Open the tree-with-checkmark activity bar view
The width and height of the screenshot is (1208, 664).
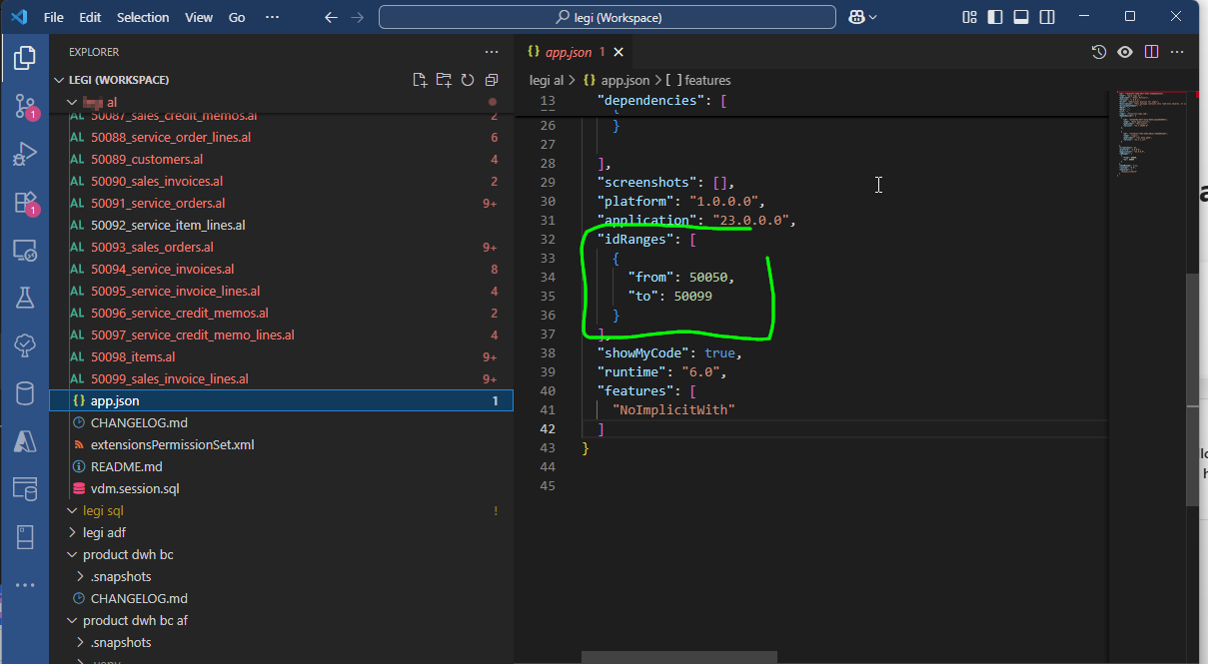coord(25,345)
